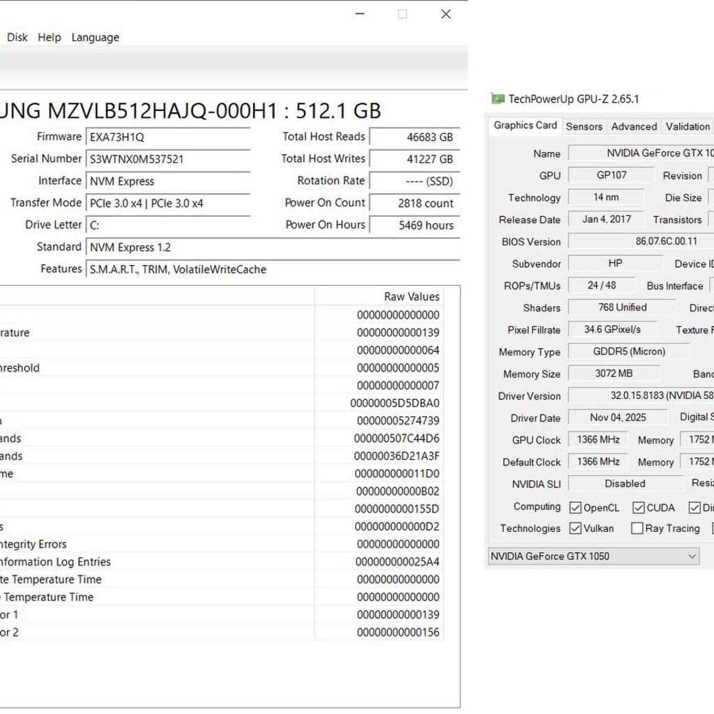Select raw value 000000000025A4

[397, 562]
